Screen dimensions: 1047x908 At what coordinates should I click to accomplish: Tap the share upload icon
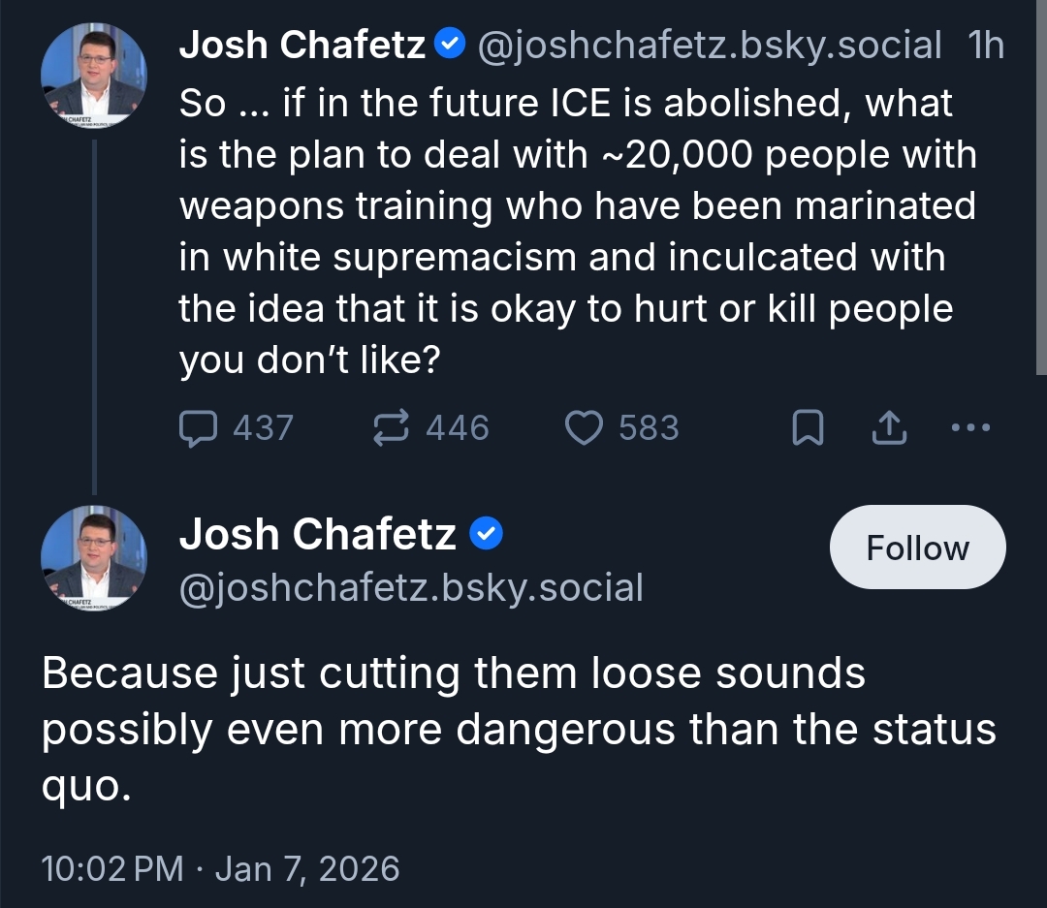[x=888, y=428]
